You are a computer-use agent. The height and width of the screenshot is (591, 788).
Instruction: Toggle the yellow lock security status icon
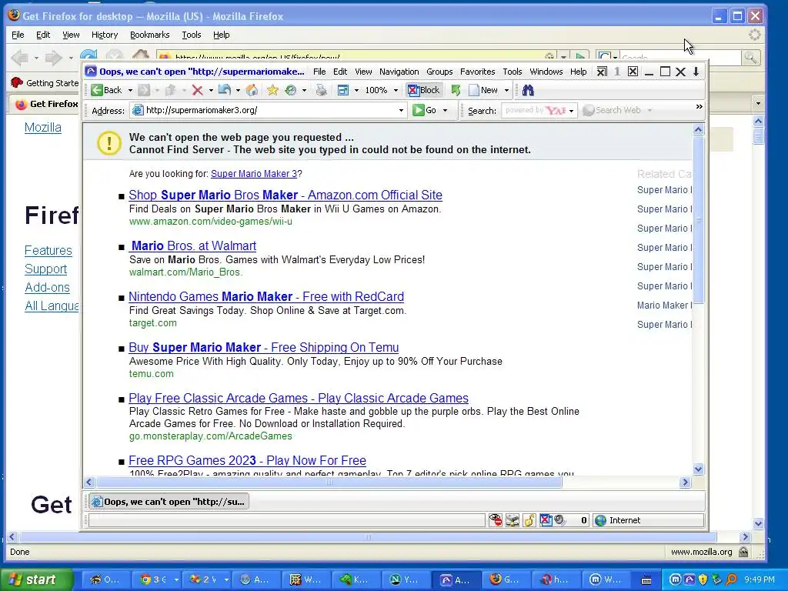pos(529,520)
